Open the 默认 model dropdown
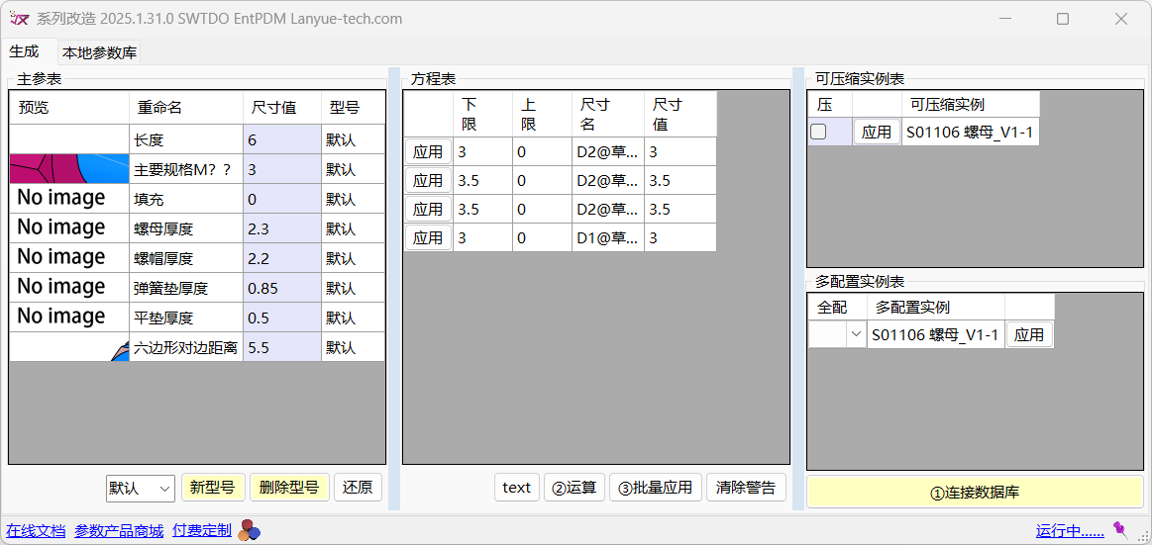This screenshot has height=545, width=1152. click(x=141, y=488)
